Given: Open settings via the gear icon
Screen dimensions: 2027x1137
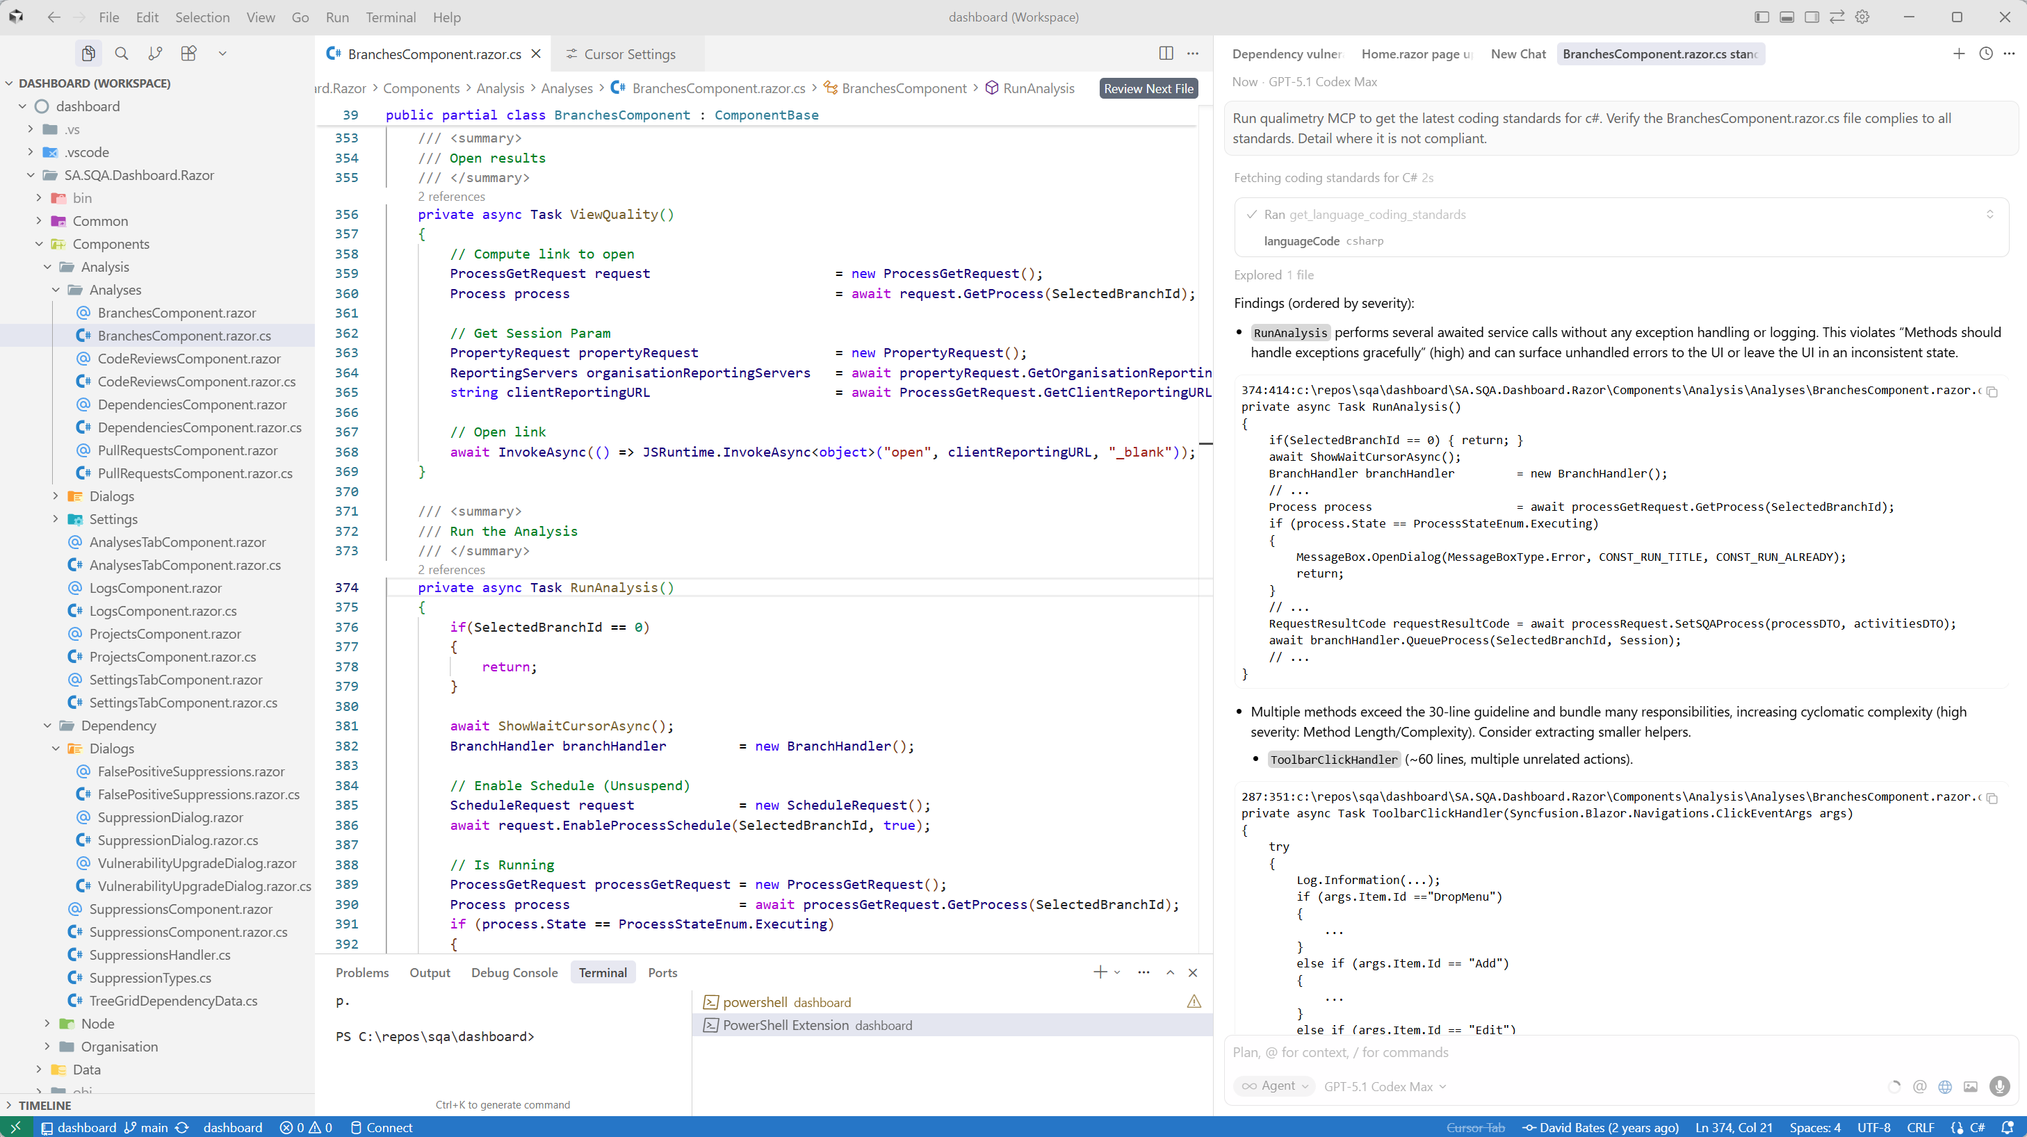Looking at the screenshot, I should 1862,17.
